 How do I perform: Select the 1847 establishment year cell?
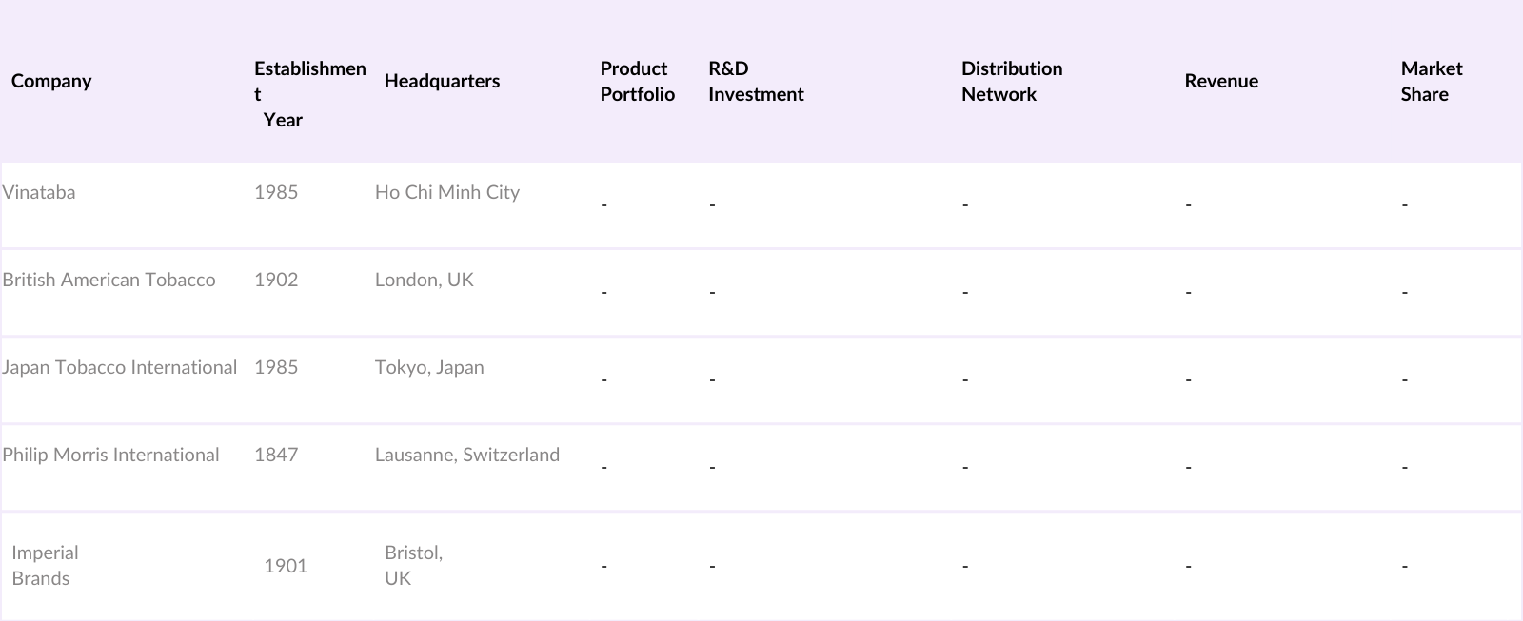[276, 455]
